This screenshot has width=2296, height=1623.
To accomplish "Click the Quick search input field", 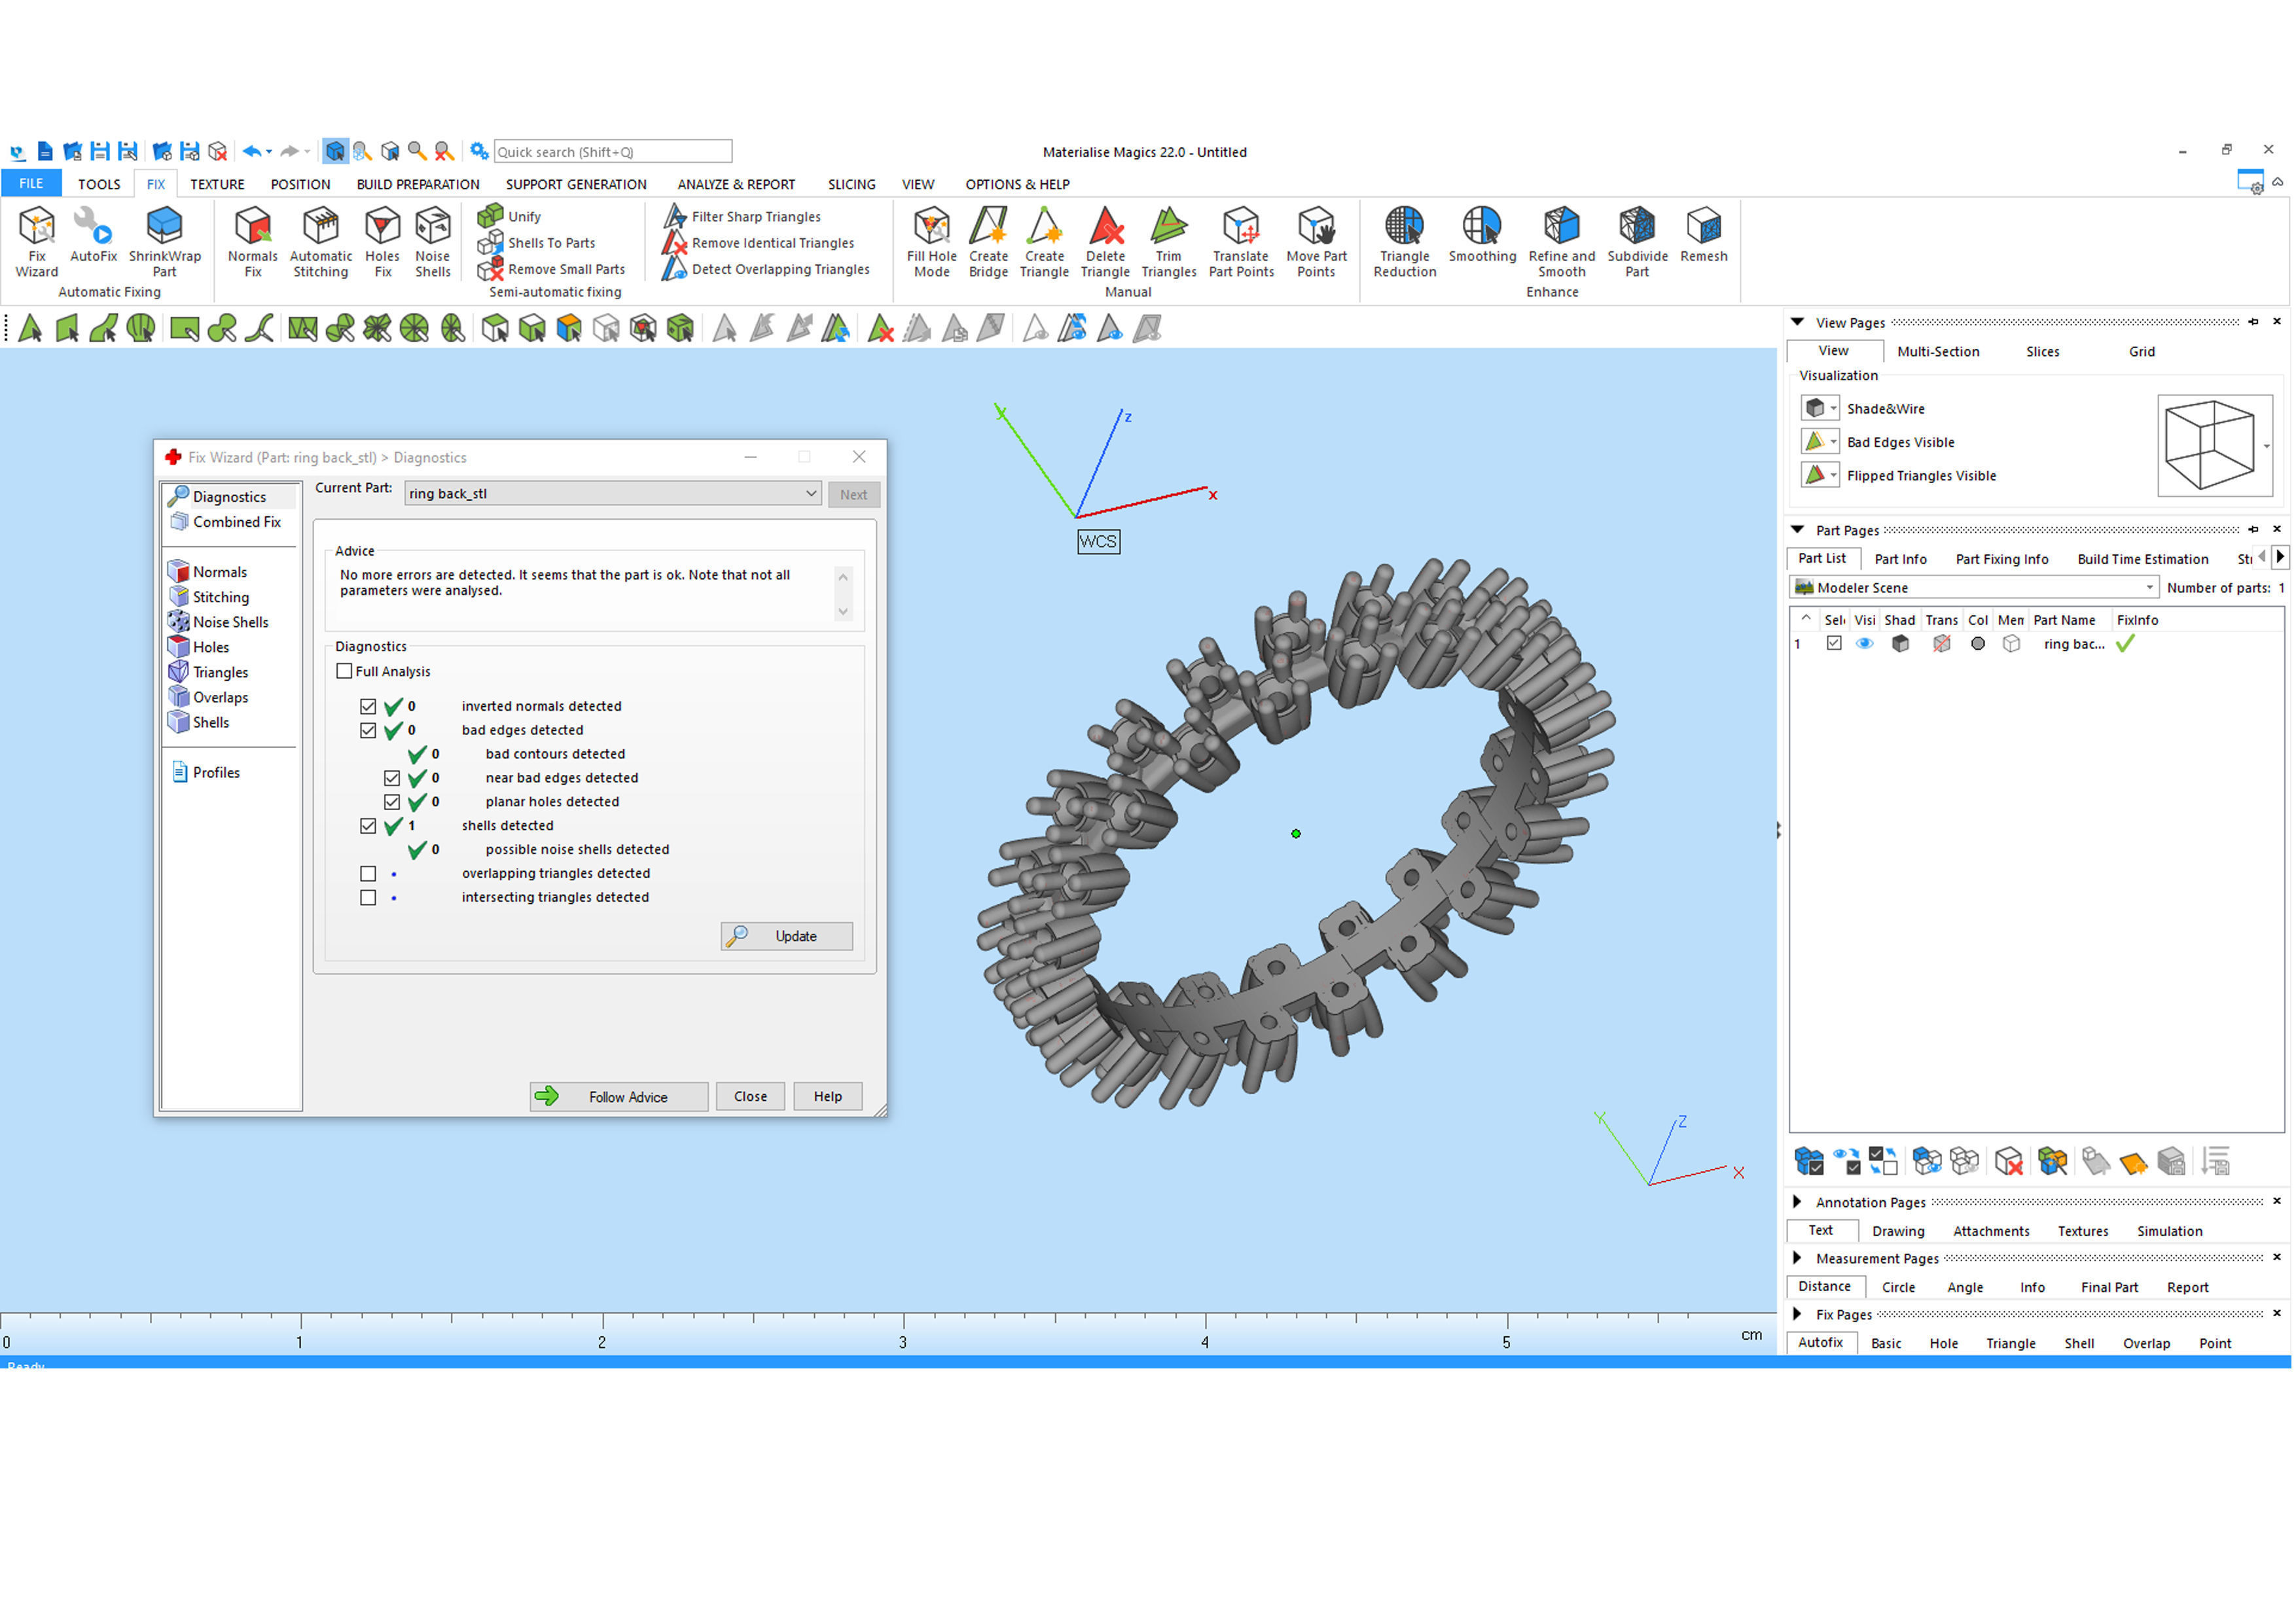I will tap(612, 152).
